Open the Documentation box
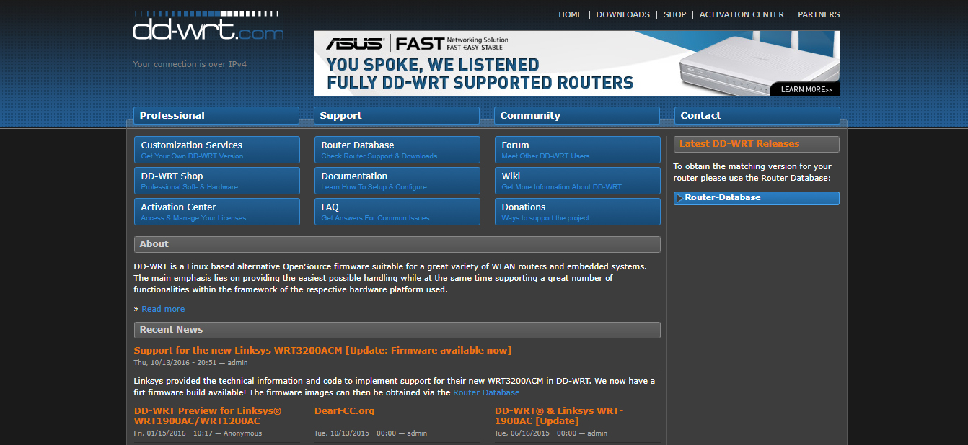968x445 pixels. (397, 181)
